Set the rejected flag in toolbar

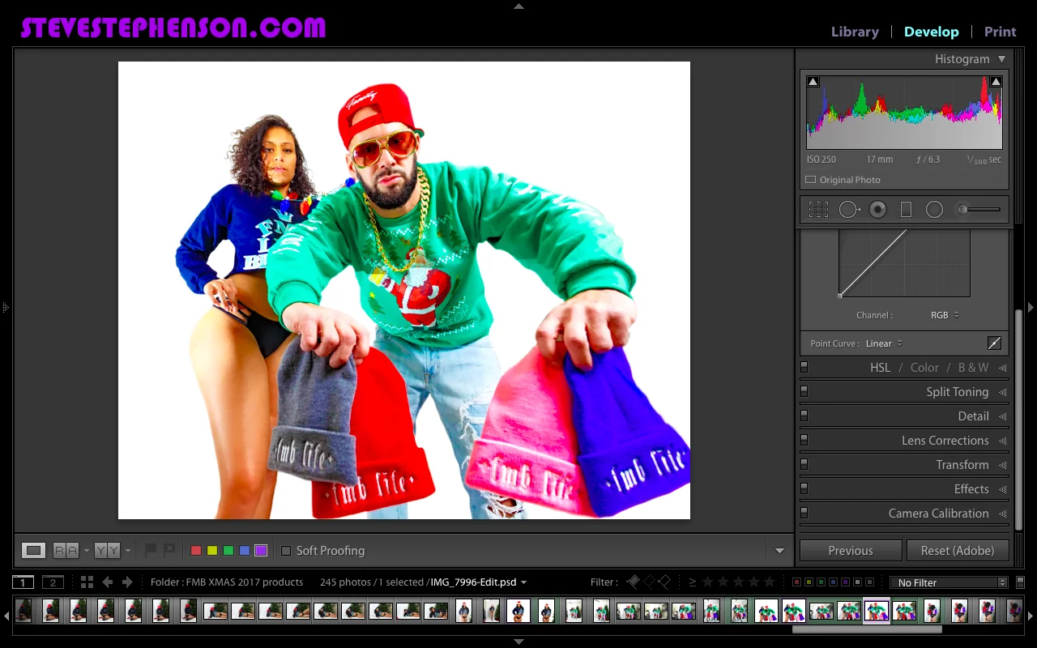coord(169,550)
